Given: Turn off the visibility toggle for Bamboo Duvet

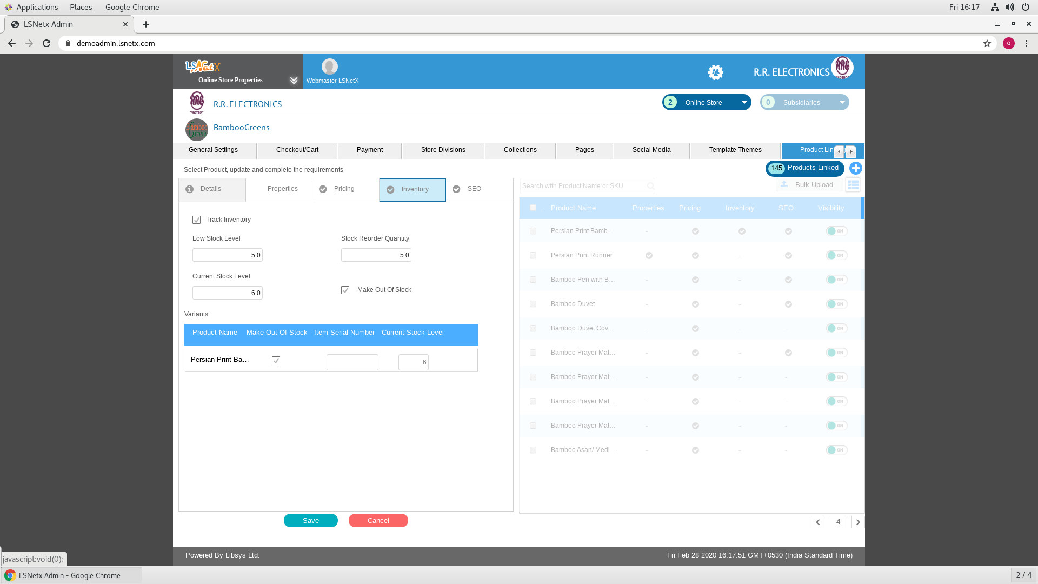Looking at the screenshot, I should click(836, 304).
